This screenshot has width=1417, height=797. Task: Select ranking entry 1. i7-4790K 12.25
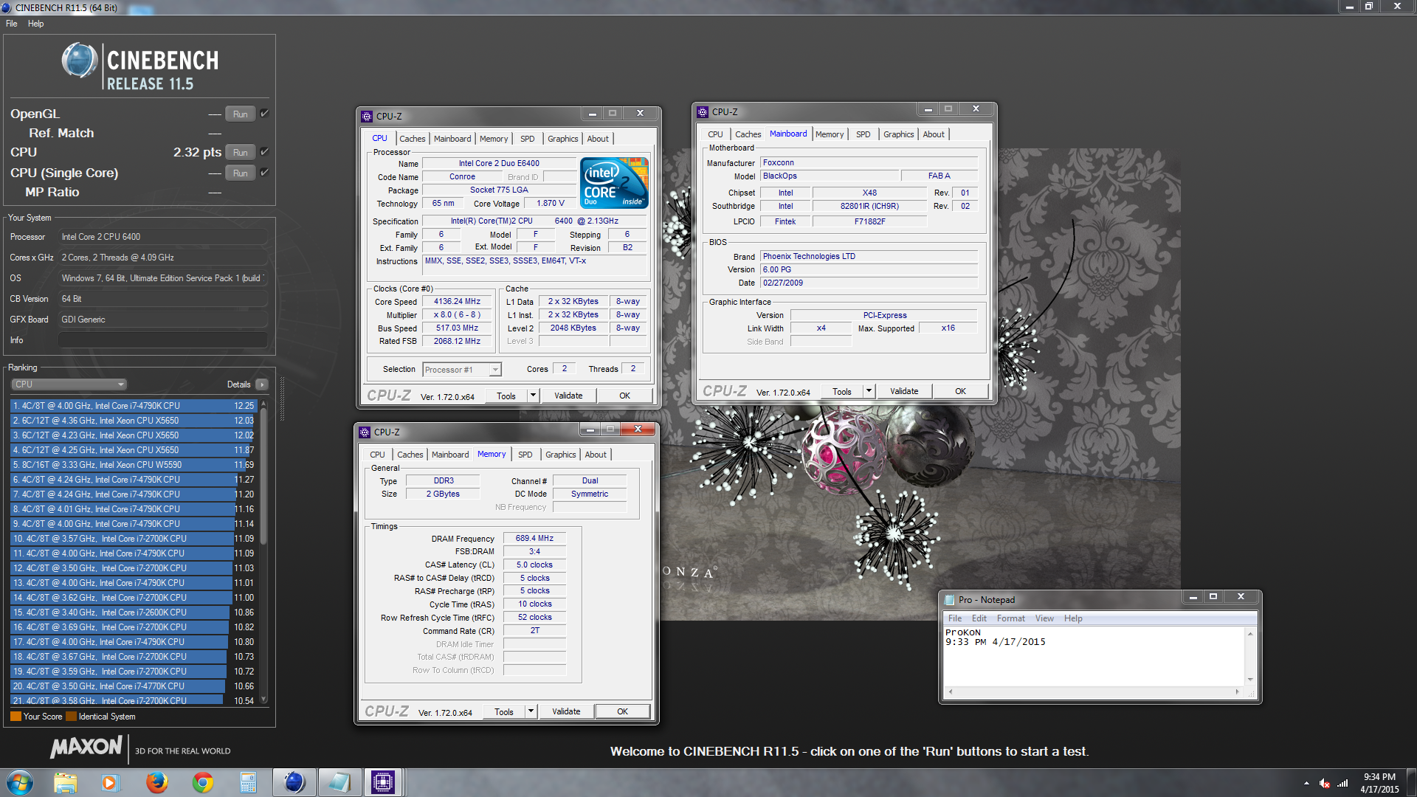tap(134, 406)
